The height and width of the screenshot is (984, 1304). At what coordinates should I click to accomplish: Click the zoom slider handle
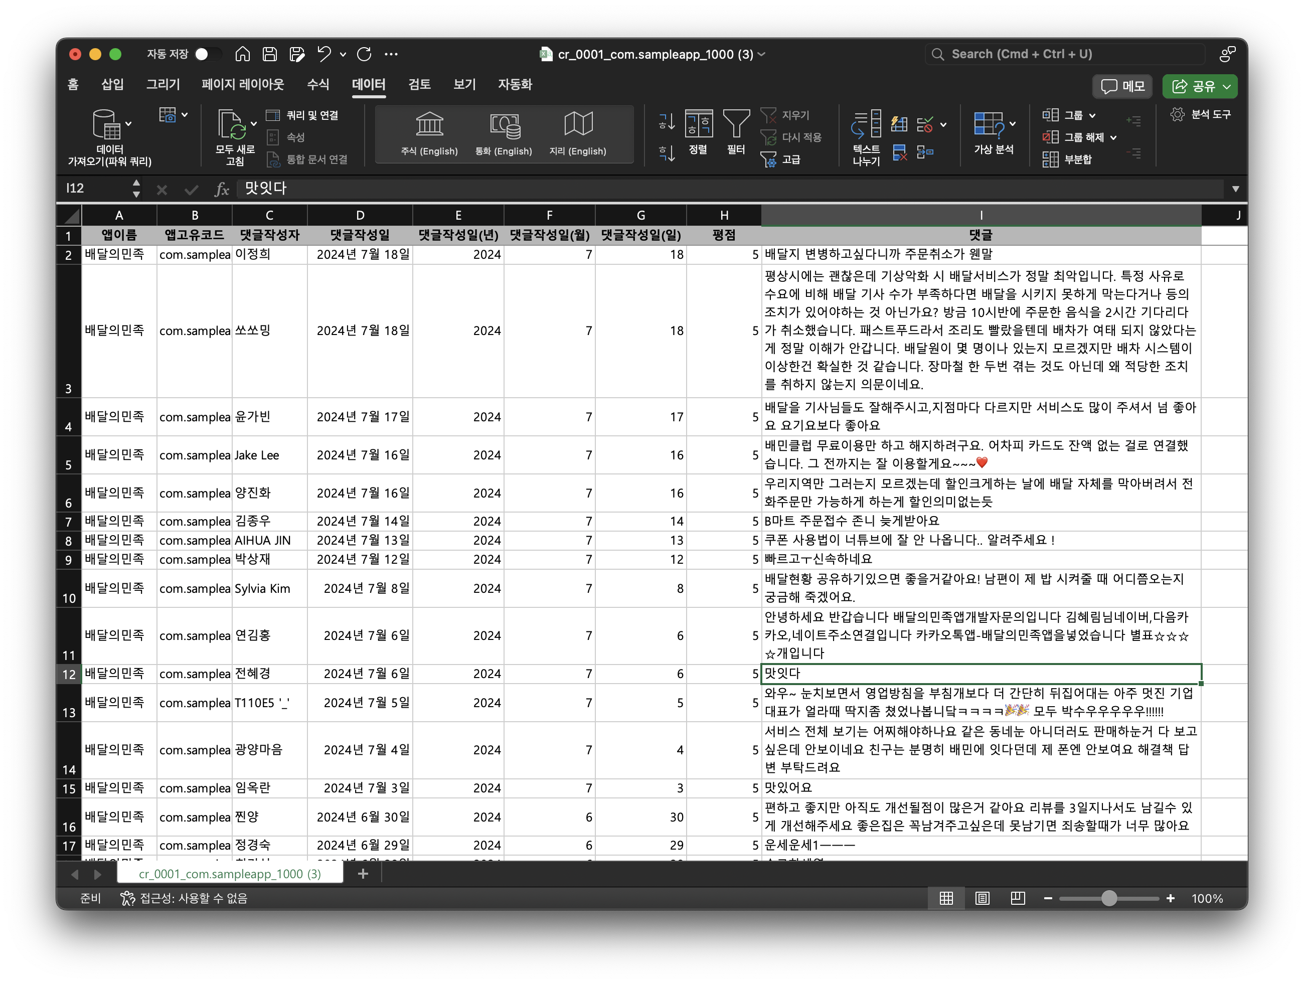[x=1109, y=898]
